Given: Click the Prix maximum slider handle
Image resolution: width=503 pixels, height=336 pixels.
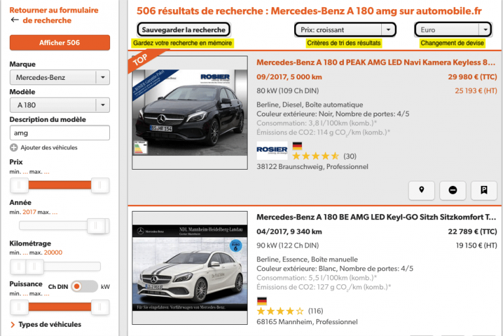Looking at the screenshot, I should 100,185.
